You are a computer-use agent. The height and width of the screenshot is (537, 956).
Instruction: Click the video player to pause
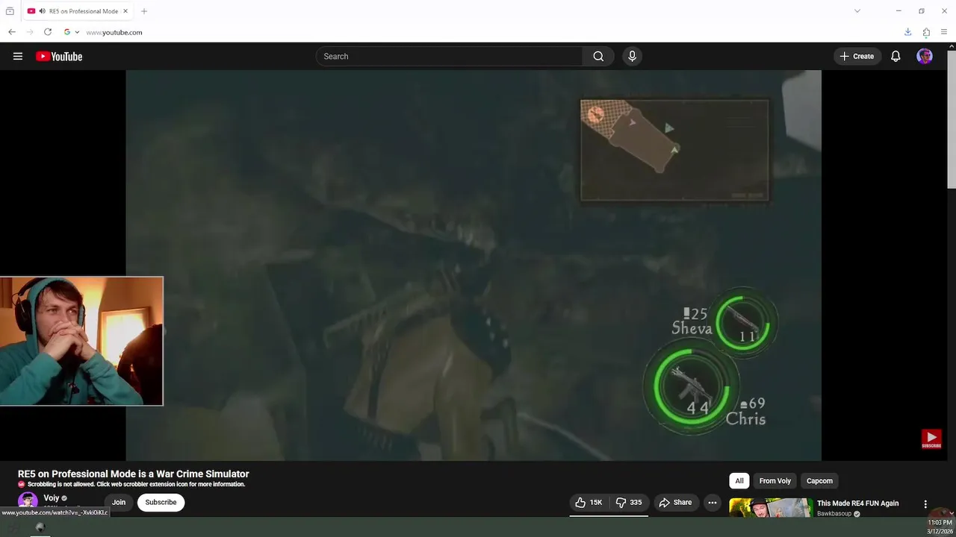pyautogui.click(x=474, y=265)
